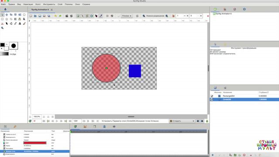Select the Eyedropper tool
The height and width of the screenshot is (157, 279).
(x=16, y=24)
